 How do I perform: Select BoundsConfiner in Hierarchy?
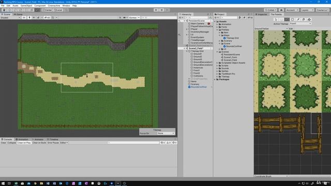[199, 87]
